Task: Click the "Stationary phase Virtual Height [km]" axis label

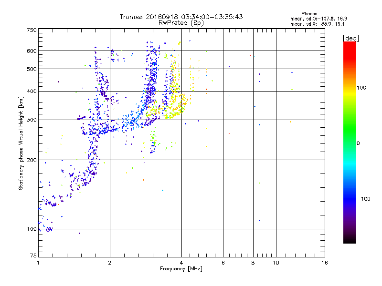Action: [21, 143]
